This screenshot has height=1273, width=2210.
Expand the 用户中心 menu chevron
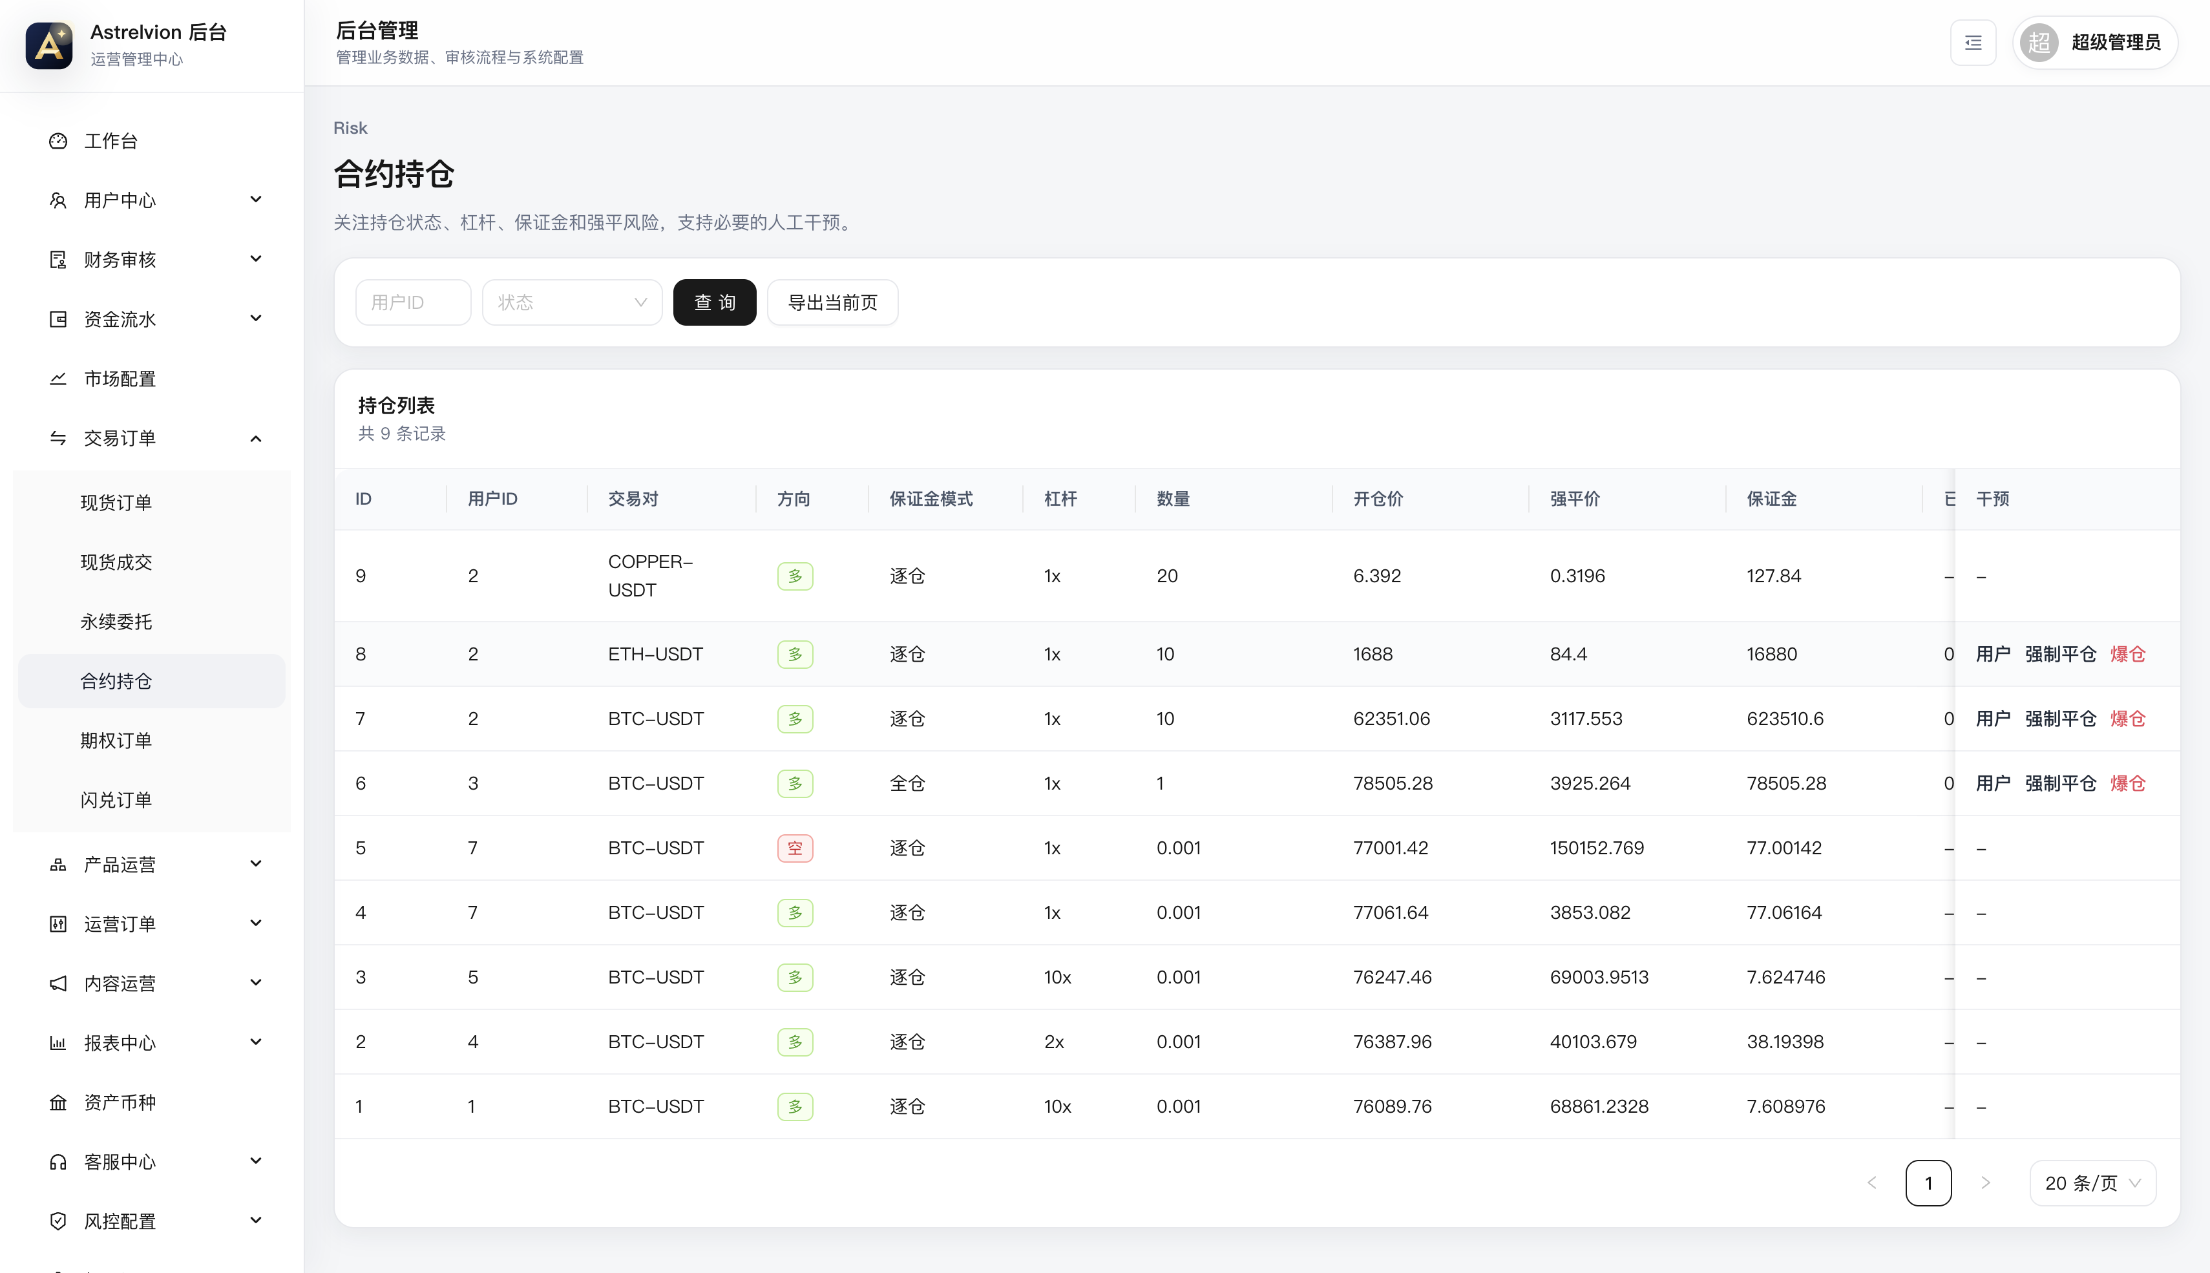(256, 199)
